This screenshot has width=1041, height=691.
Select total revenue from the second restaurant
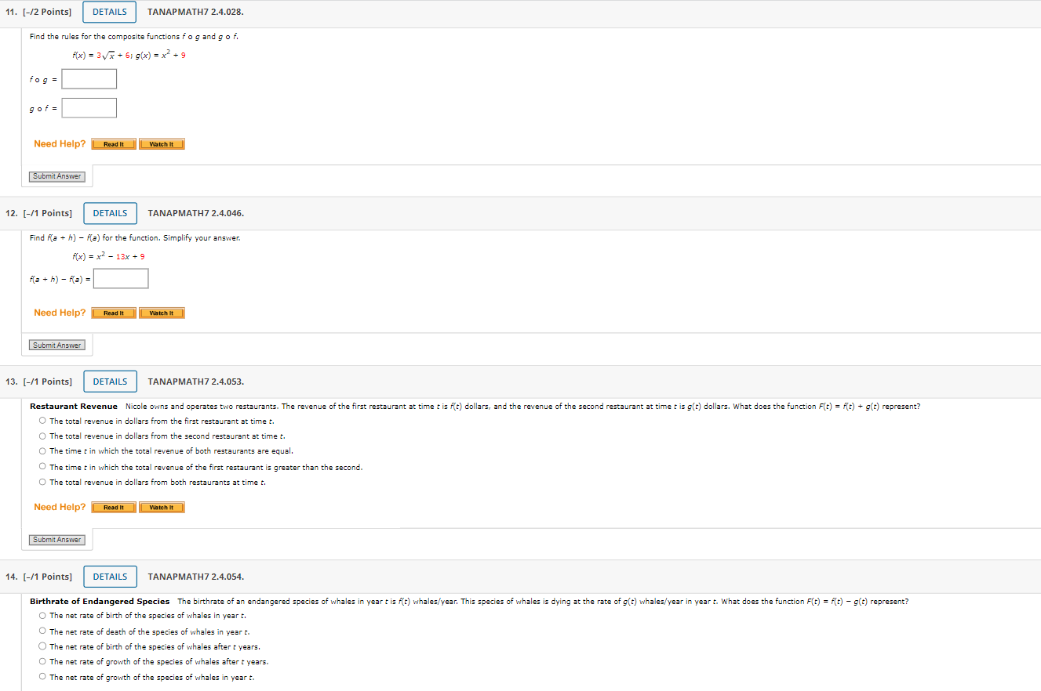[42, 436]
